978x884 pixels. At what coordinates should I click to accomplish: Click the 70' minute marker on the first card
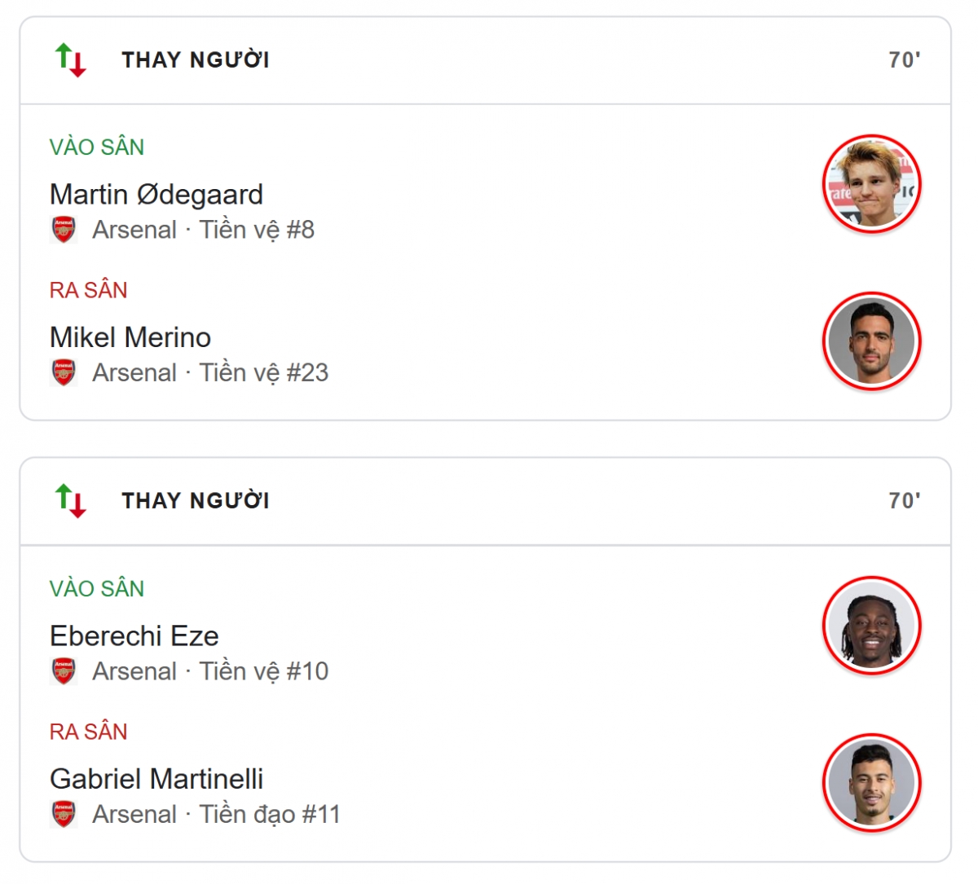tap(904, 59)
